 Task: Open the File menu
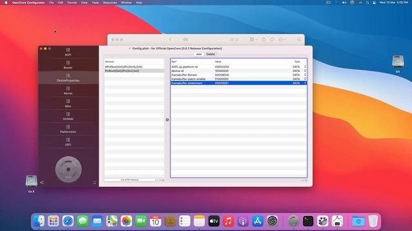click(51, 3)
